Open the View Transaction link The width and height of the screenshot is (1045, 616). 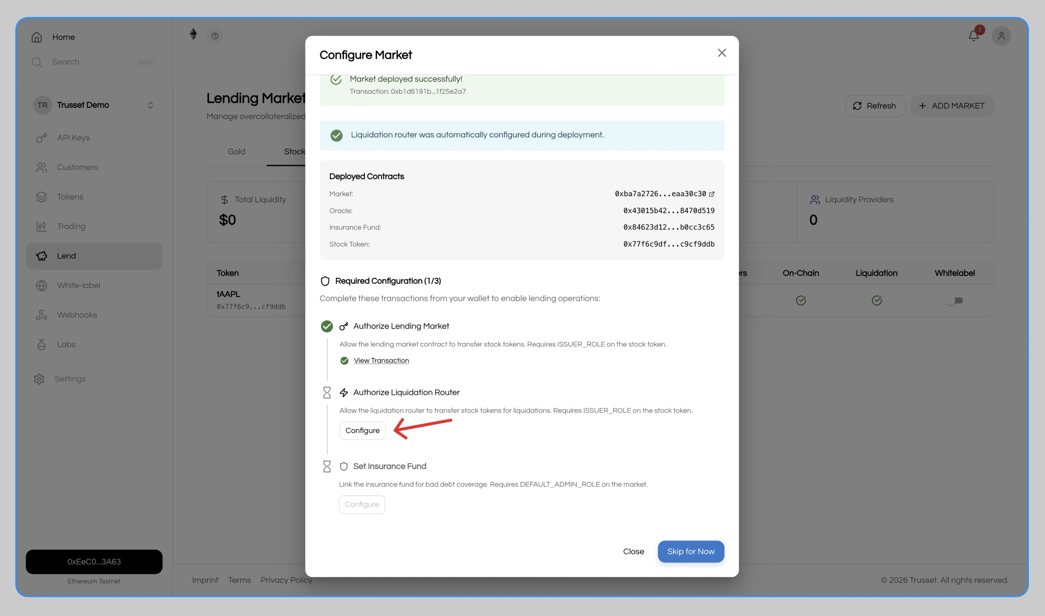tap(381, 360)
